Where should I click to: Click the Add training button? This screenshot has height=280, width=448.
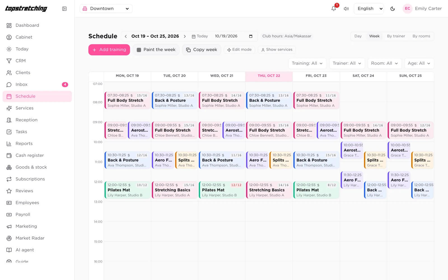pyautogui.click(x=109, y=50)
